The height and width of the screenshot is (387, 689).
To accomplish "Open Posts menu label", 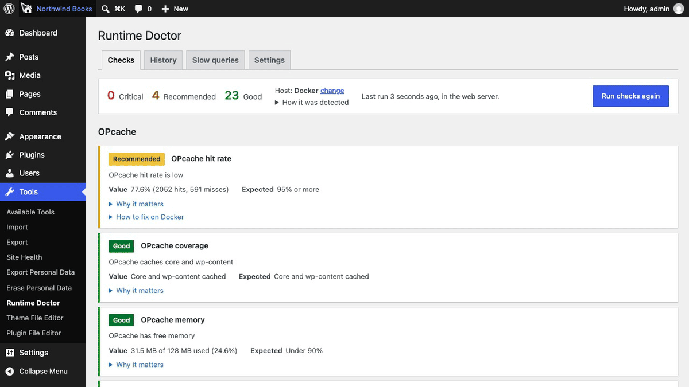I will click(29, 57).
